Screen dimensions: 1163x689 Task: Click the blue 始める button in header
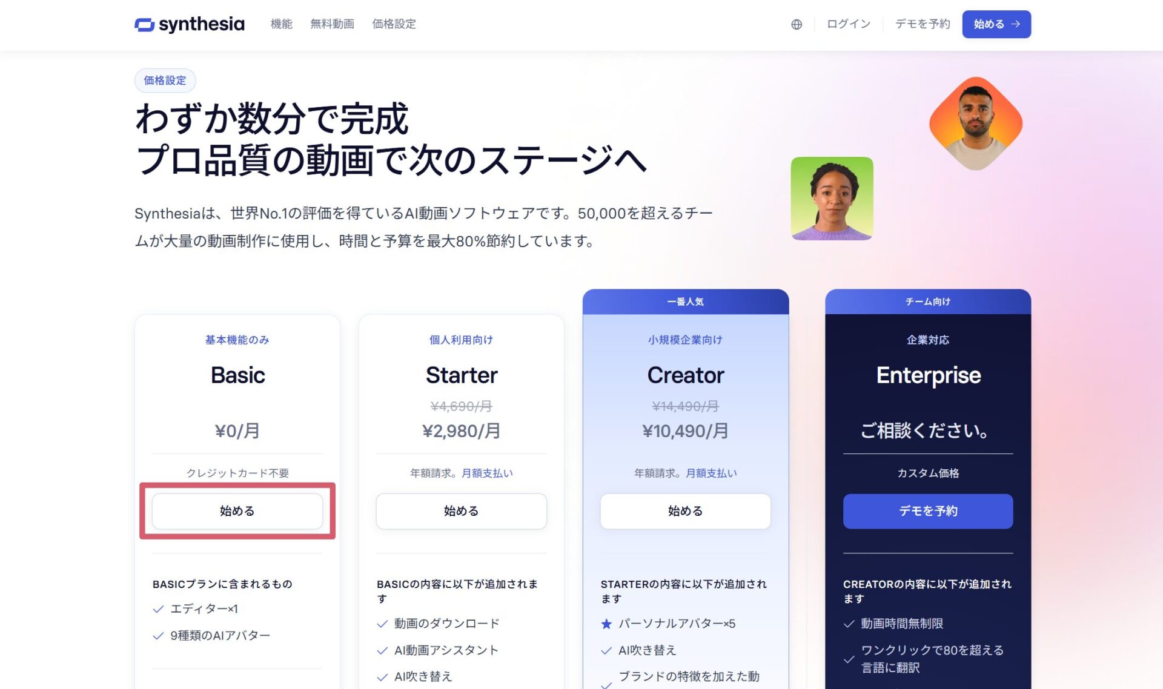coord(996,24)
